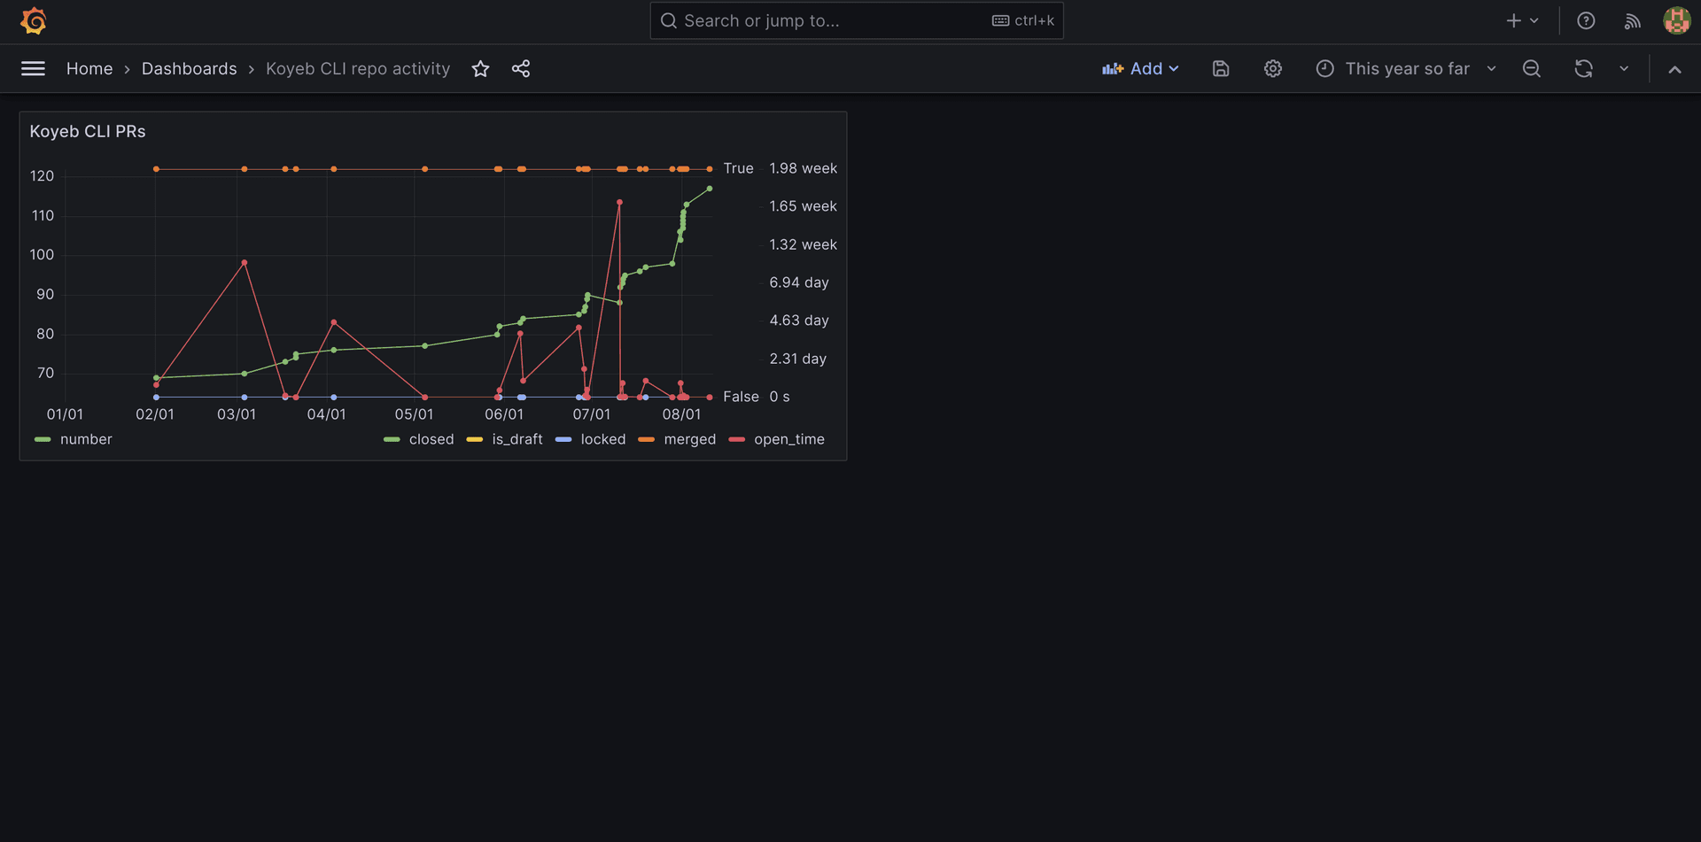Click the share dashboard icon
This screenshot has height=842, width=1701.
521,68
